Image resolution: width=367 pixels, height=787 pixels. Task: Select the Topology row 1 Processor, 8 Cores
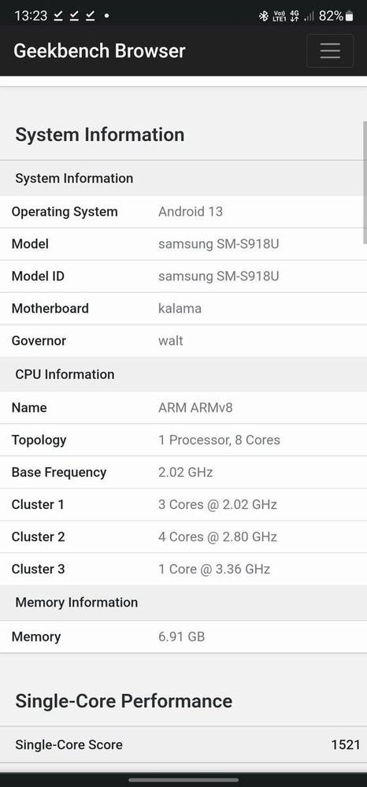[183, 440]
